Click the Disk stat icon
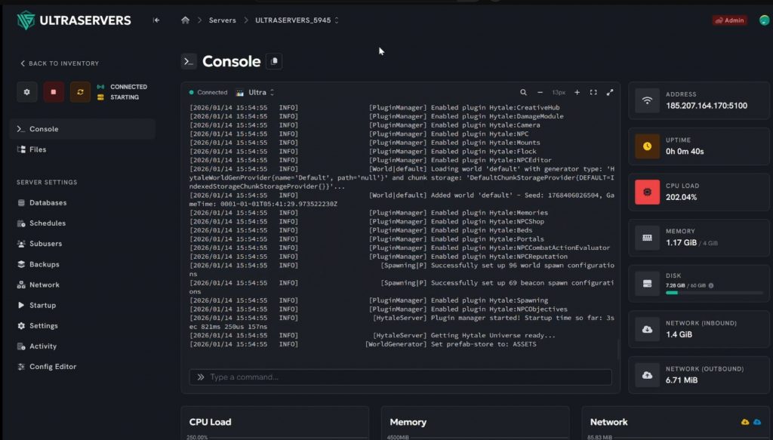The width and height of the screenshot is (773, 440). tap(647, 283)
